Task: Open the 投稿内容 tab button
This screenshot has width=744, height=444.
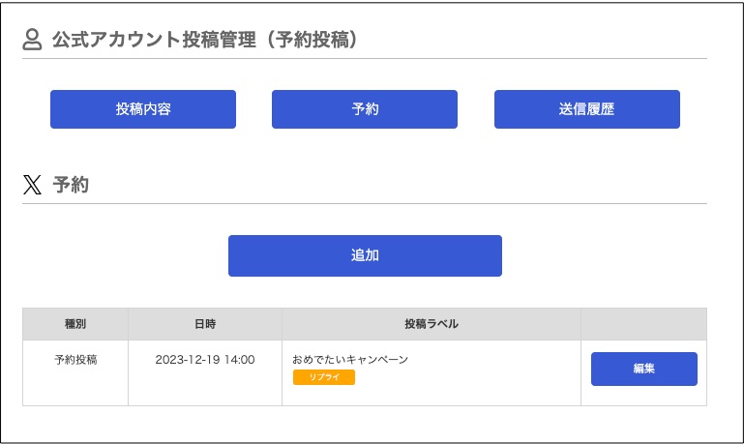Action: [143, 109]
